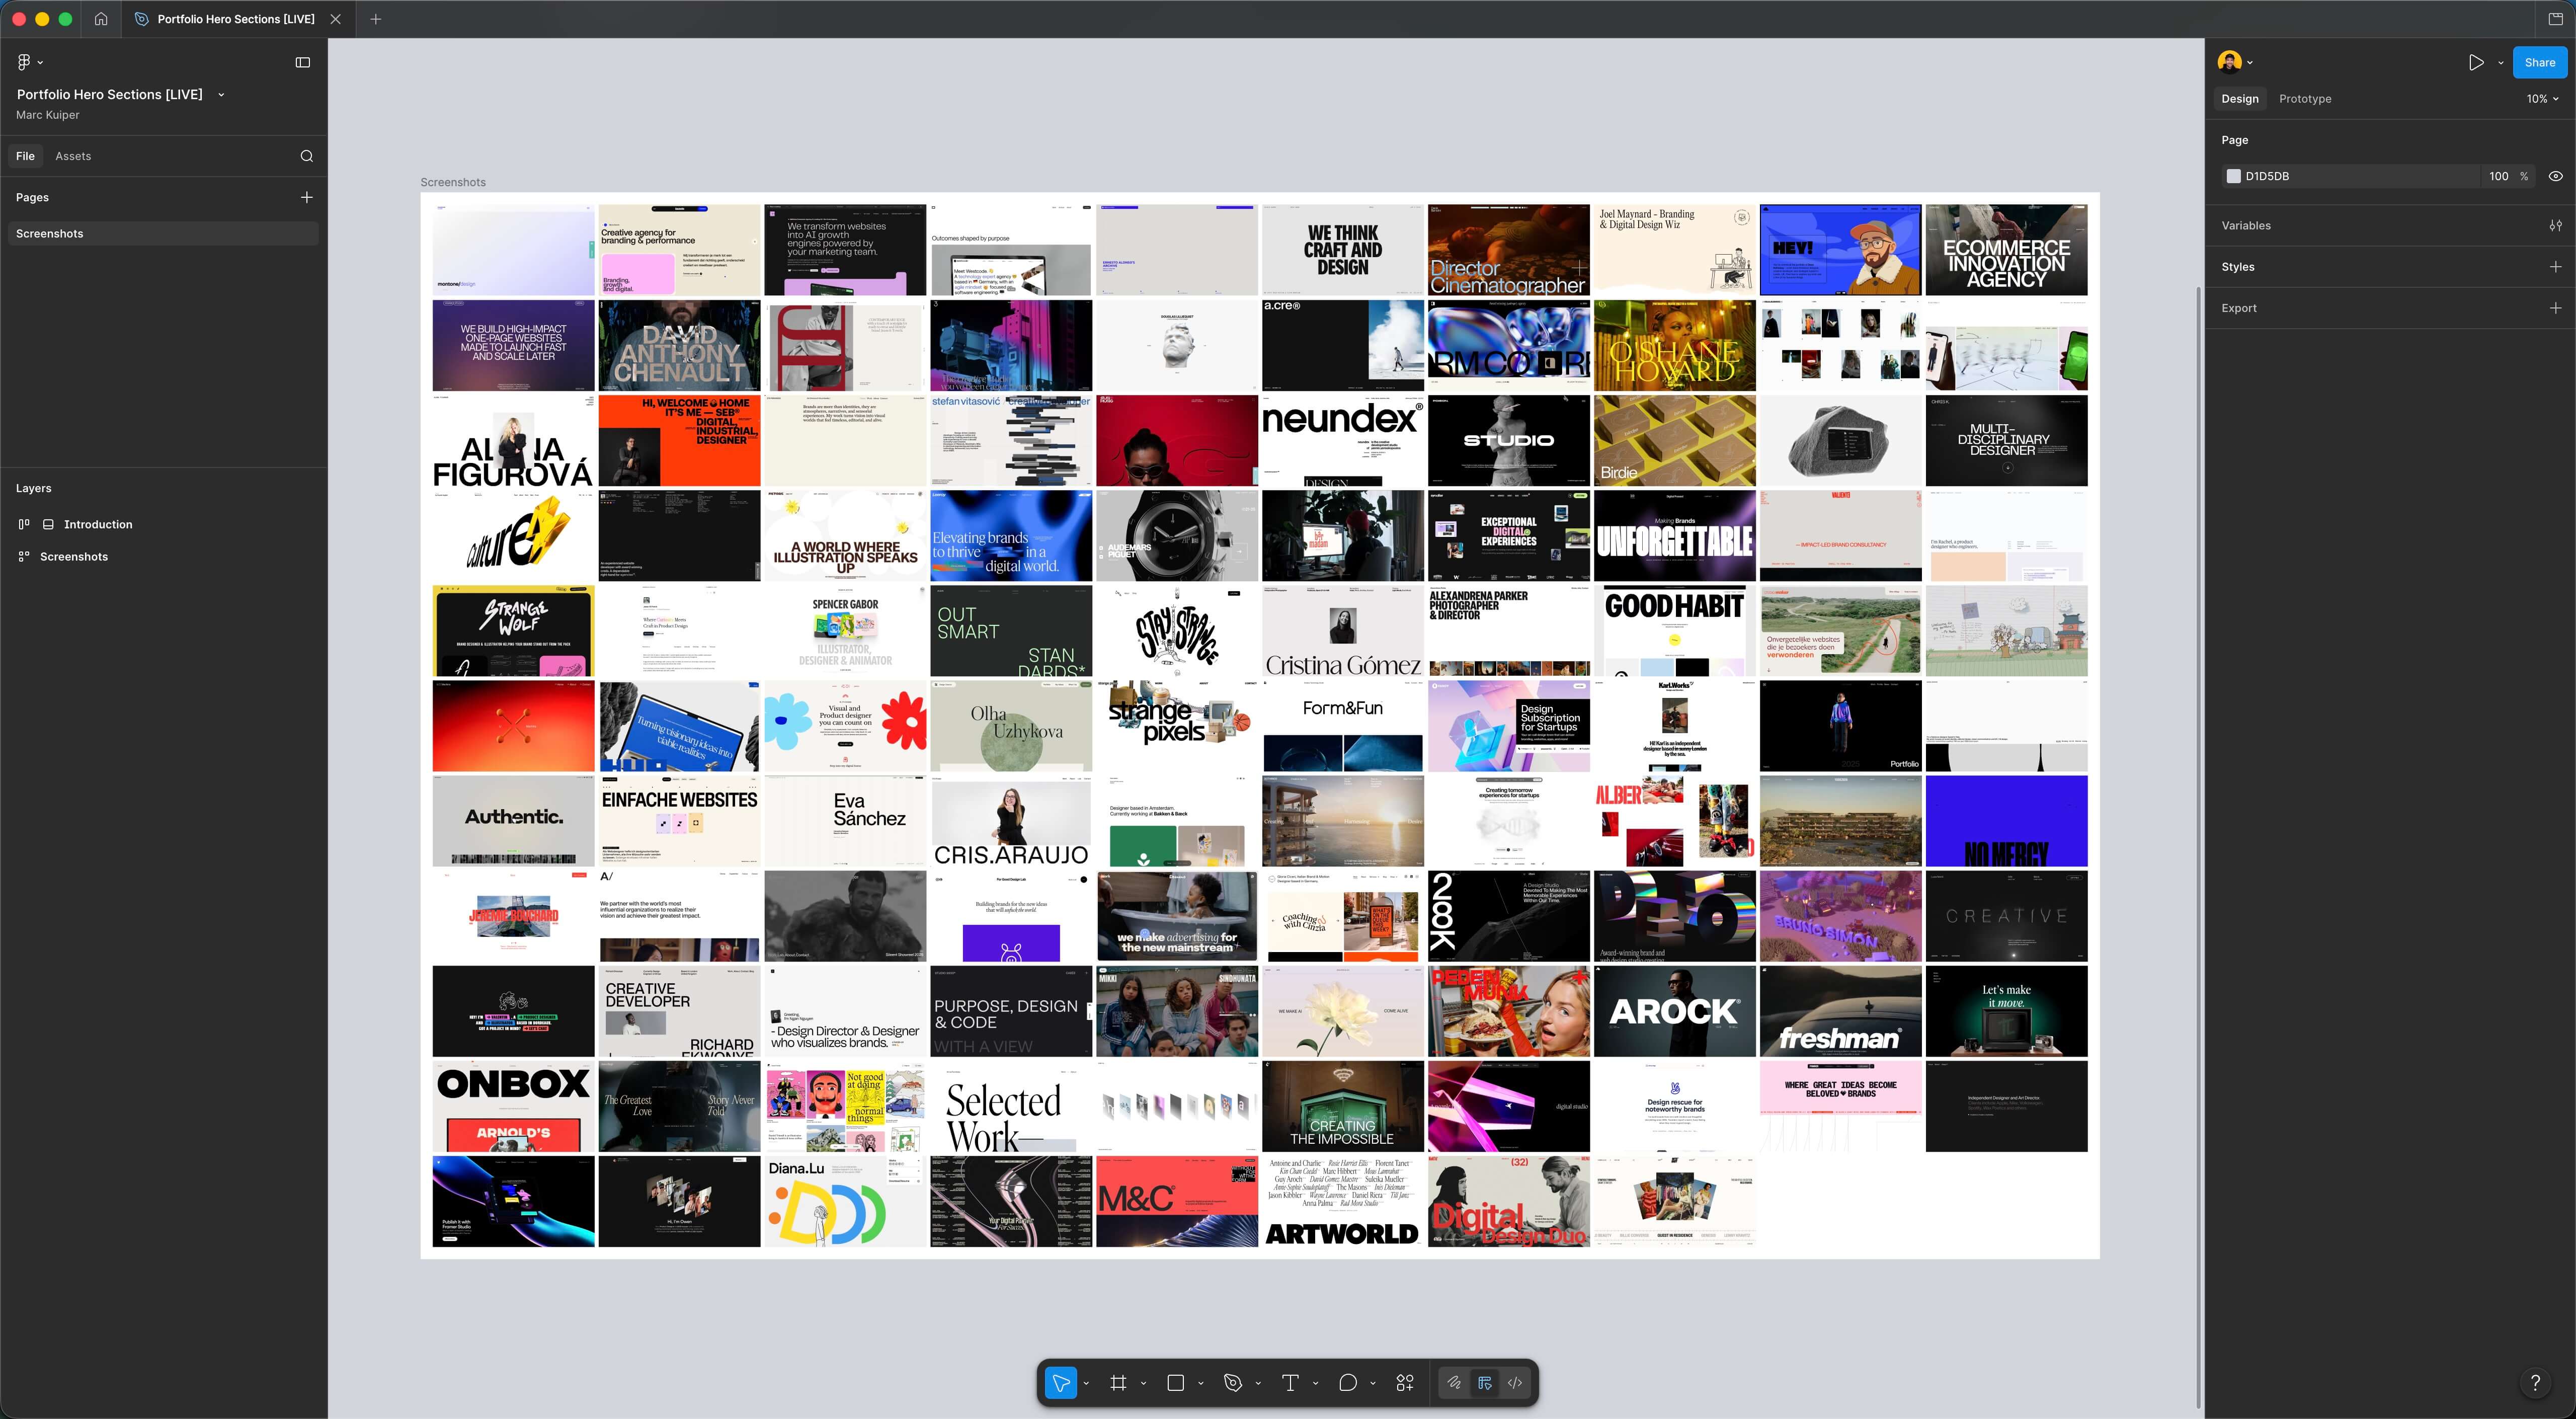The image size is (2576, 1419).
Task: Click the panel icon in title bar
Action: [x=2555, y=19]
